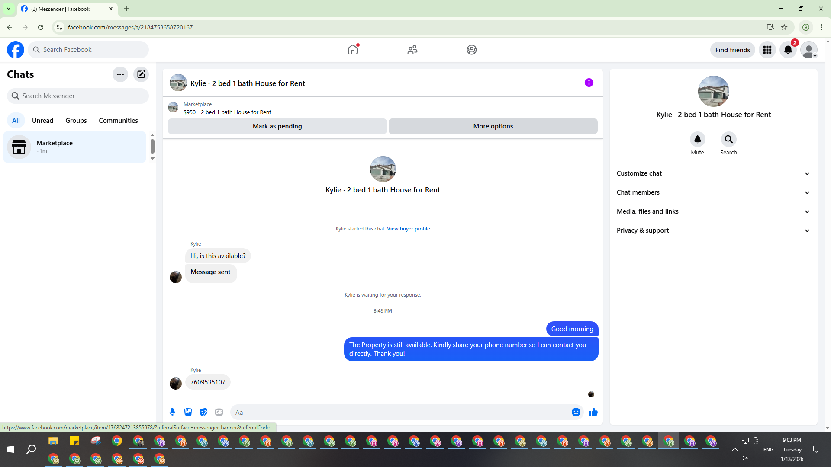Viewport: 831px width, 467px height.
Task: Open the notifications bell
Action: click(788, 50)
